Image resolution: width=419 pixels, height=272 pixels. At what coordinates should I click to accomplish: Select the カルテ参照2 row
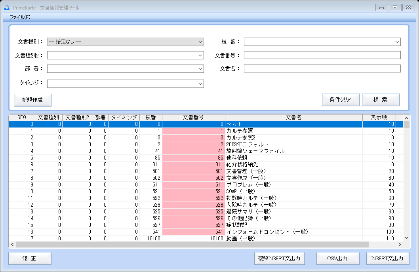pos(206,138)
